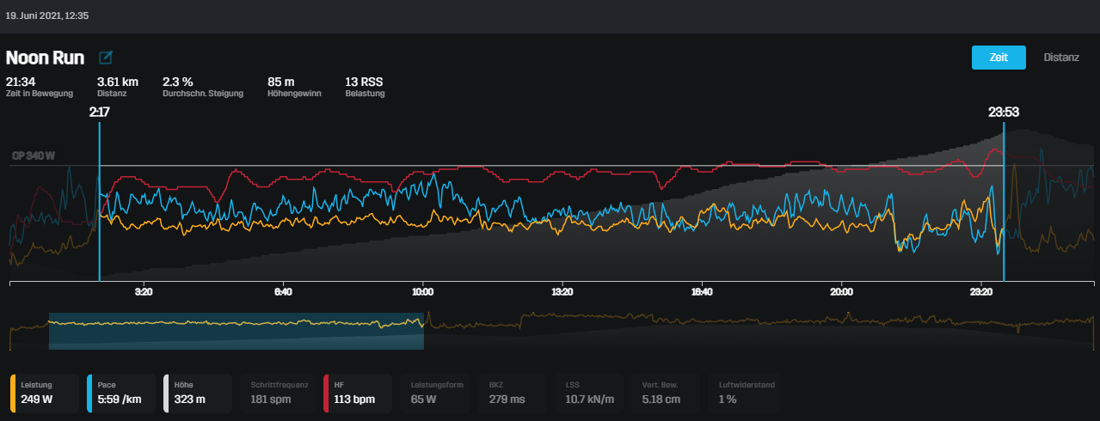Switch chart axis to Zeit
This screenshot has width=1100, height=421.
(x=998, y=58)
